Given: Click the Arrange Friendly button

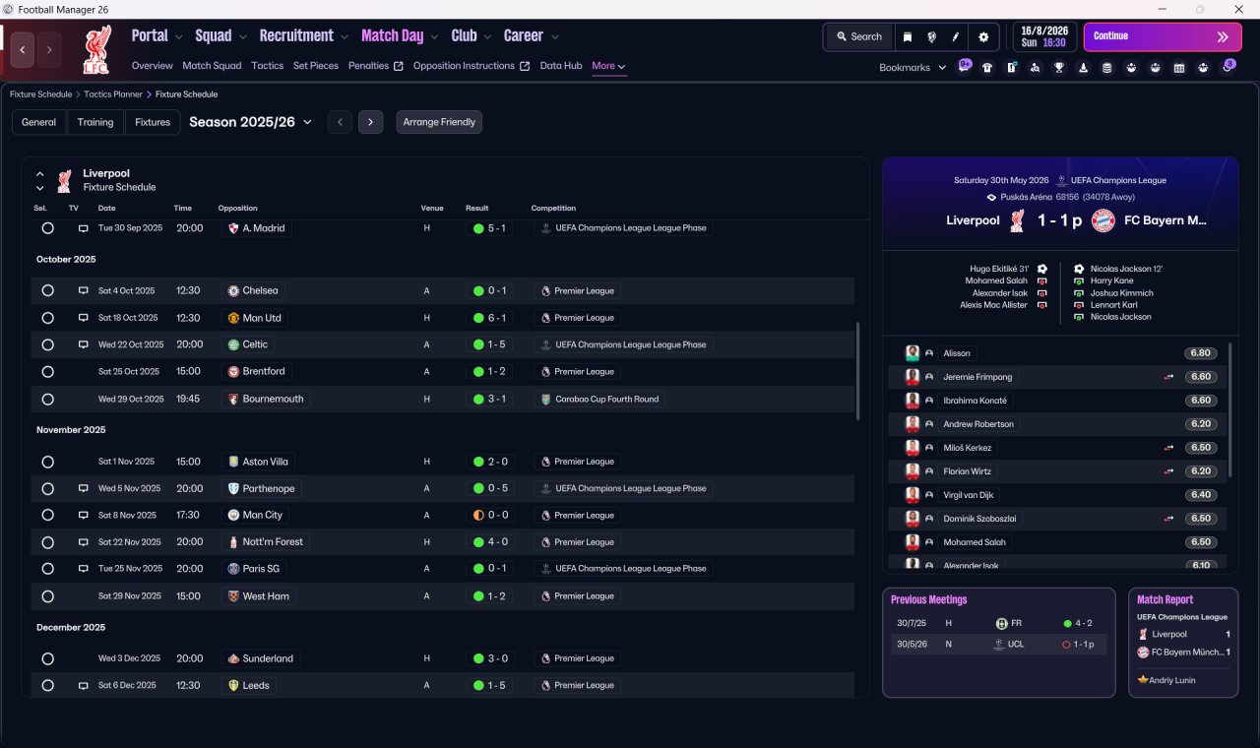Looking at the screenshot, I should tap(439, 122).
